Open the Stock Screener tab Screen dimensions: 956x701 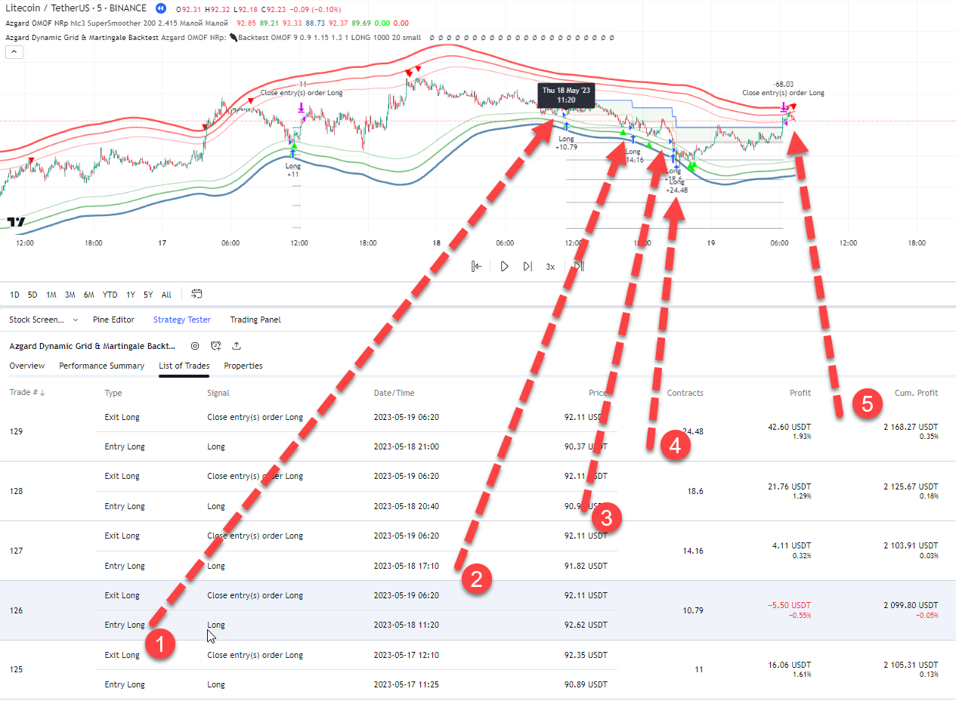(x=36, y=320)
